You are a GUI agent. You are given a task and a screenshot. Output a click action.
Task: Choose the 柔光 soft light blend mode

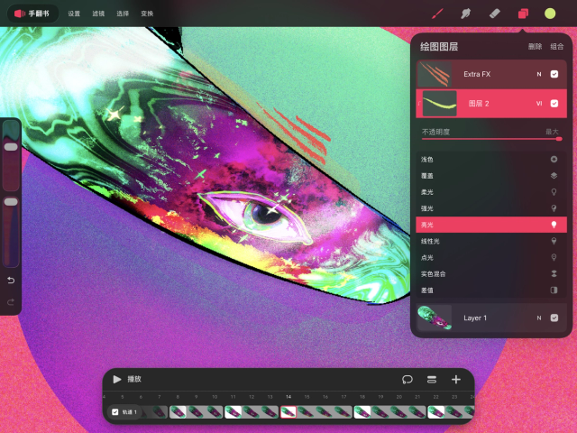coord(491,192)
